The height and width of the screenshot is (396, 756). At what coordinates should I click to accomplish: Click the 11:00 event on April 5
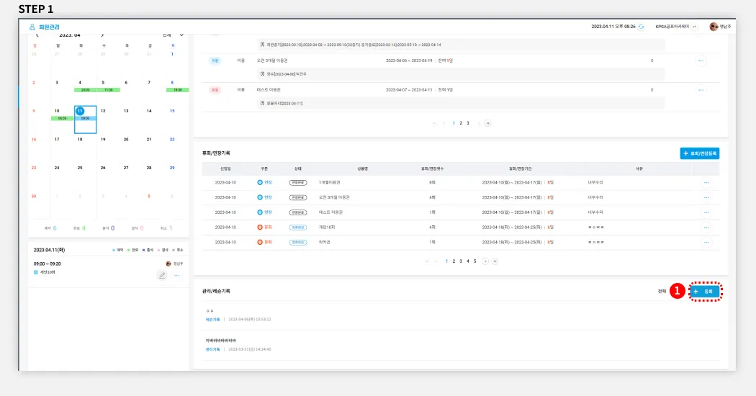109,90
